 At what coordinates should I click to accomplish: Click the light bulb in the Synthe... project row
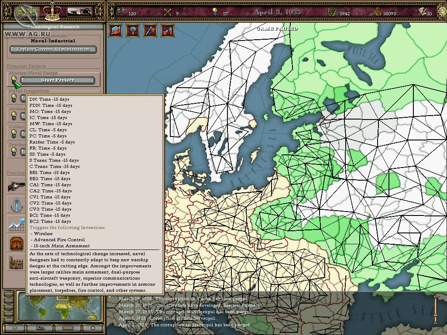14,151
